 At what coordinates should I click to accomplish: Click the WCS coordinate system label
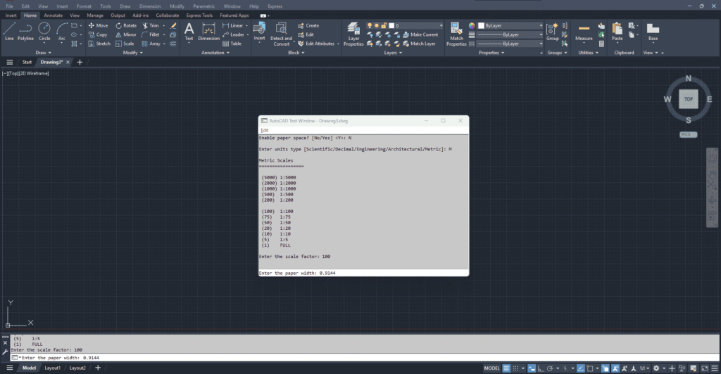coord(689,134)
